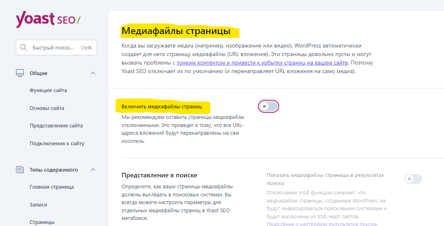The height and width of the screenshot is (226, 444).
Task: Open Записи content type settings
Action: (x=39, y=204)
